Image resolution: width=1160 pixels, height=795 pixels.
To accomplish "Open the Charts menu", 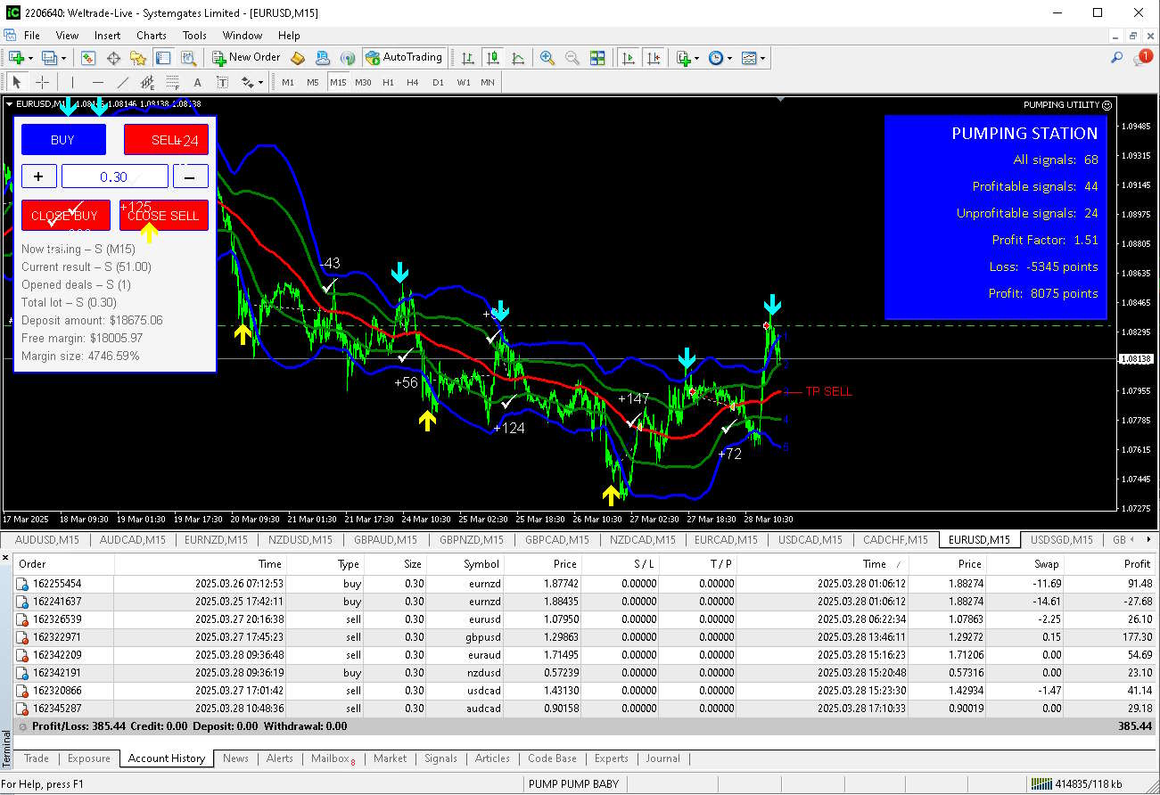I will 151,36.
